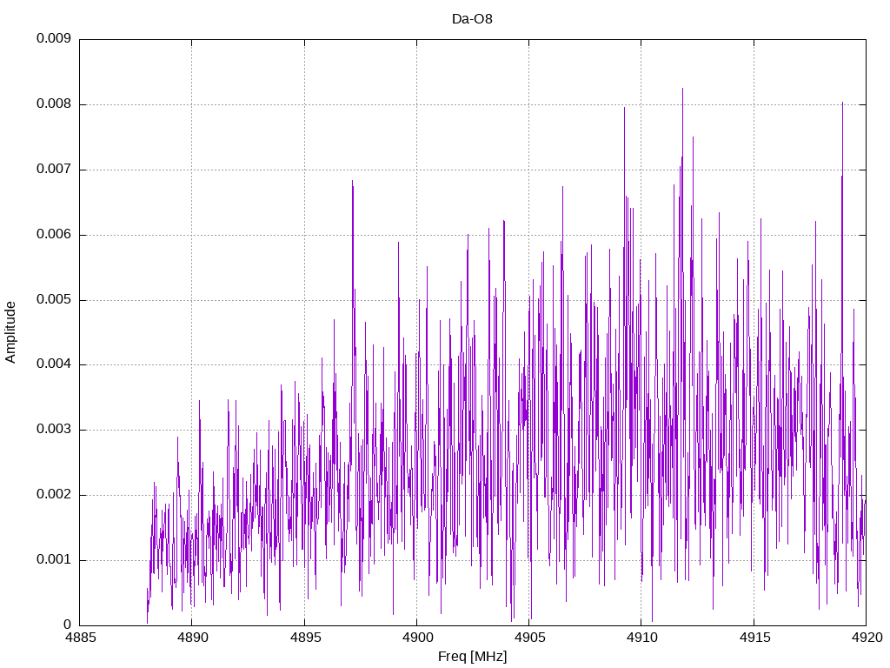The image size is (890, 668).
Task: Click the plot title Da-O8
Action: (472, 19)
